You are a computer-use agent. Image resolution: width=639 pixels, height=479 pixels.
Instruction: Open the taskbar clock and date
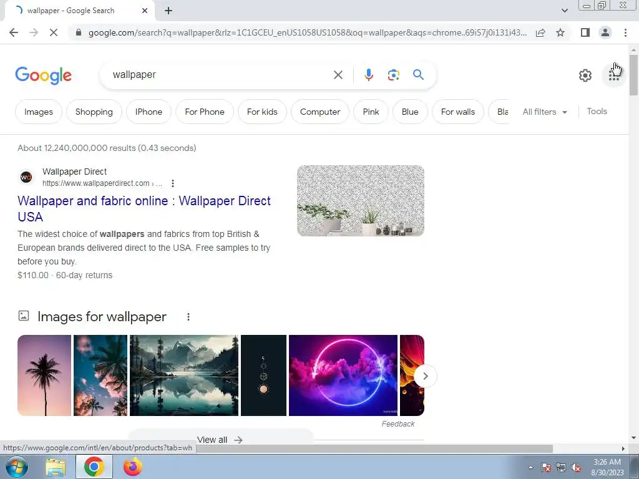tap(607, 467)
